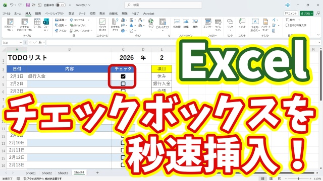323x181 pixels.
Task: Check the checkbox in the 2月13日 row
Action: click(x=123, y=165)
